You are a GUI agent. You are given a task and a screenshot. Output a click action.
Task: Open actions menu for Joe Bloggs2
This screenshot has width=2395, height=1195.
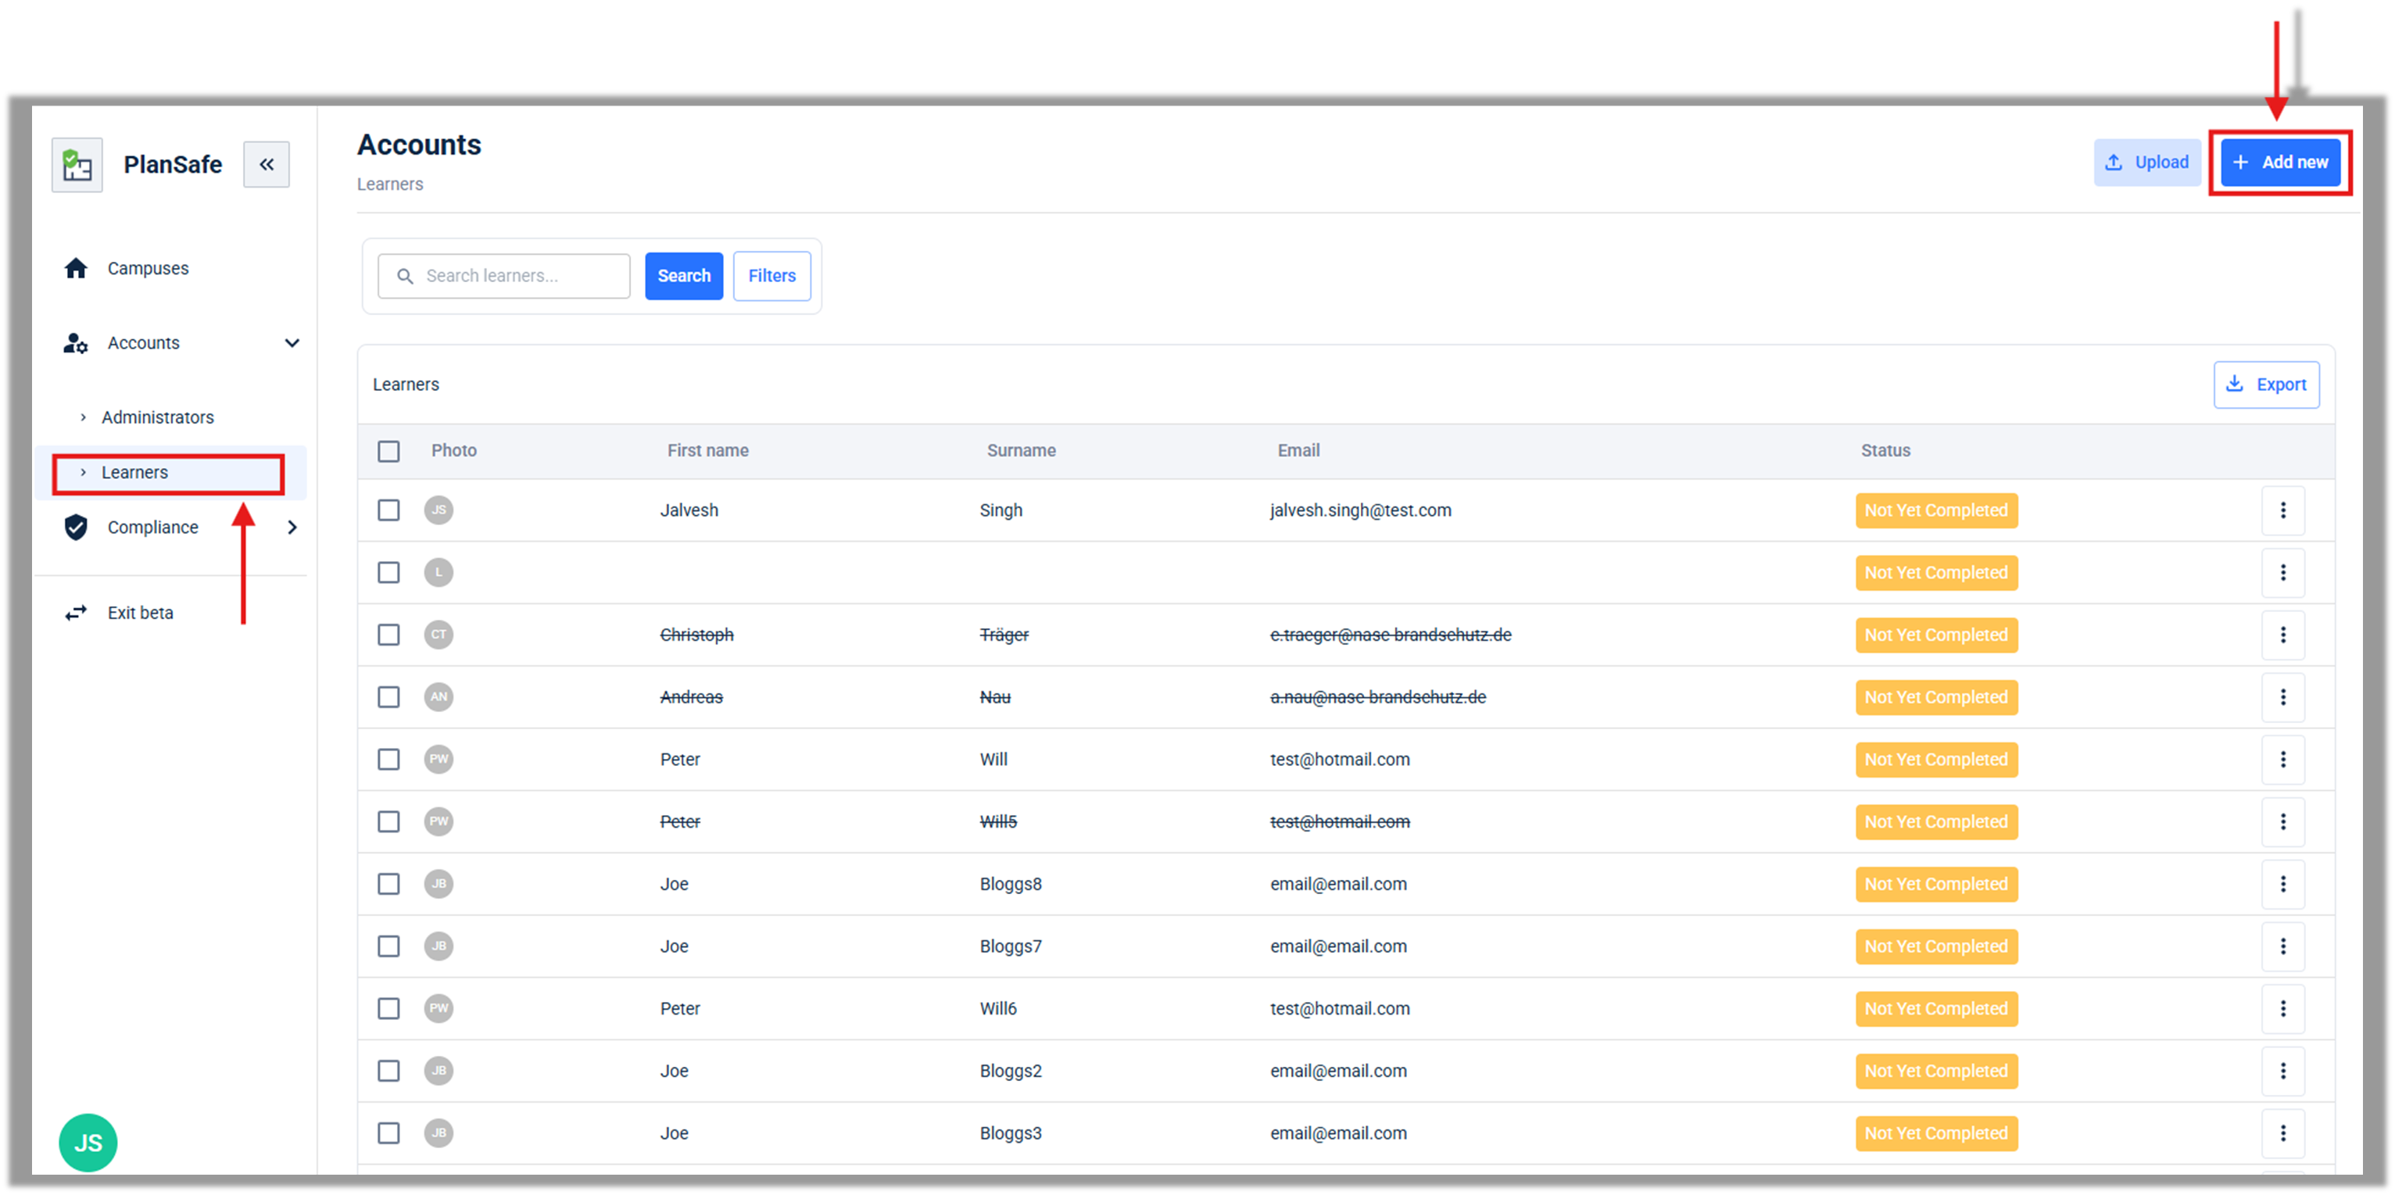click(2282, 1072)
